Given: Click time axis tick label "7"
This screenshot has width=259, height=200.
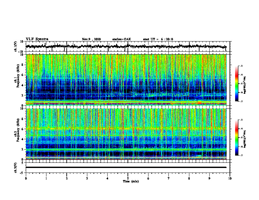Looking at the screenshot, I should pyautogui.click(x=169, y=178).
